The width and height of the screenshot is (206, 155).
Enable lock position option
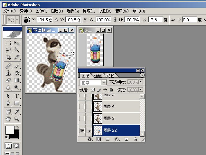(105, 90)
